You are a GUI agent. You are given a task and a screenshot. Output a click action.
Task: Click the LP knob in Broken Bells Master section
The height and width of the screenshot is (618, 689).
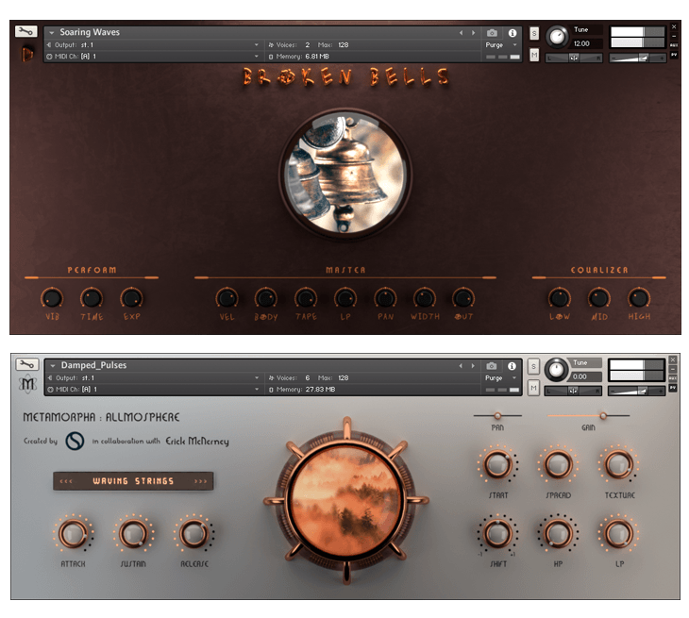tap(345, 298)
